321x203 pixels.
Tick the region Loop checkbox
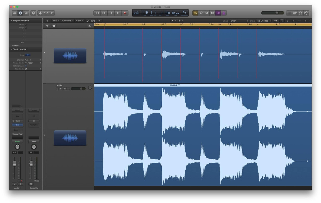(26, 28)
